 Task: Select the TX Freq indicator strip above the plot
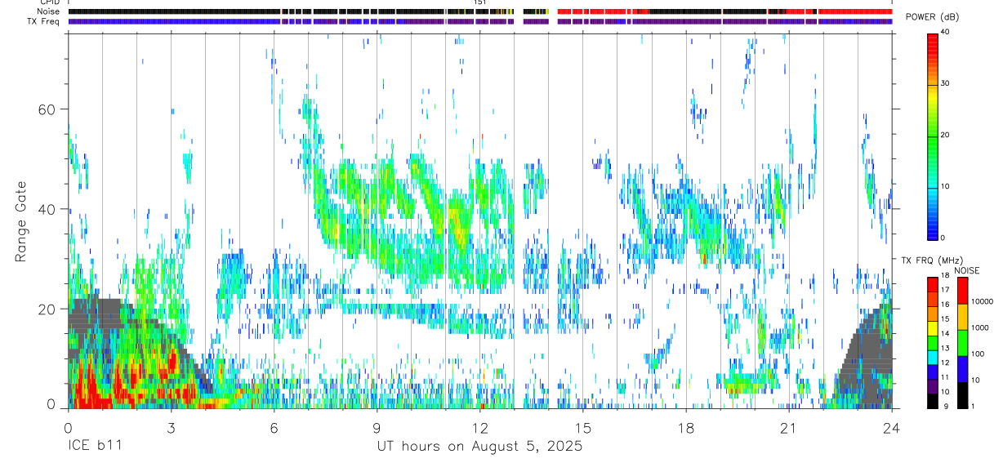tap(480, 21)
